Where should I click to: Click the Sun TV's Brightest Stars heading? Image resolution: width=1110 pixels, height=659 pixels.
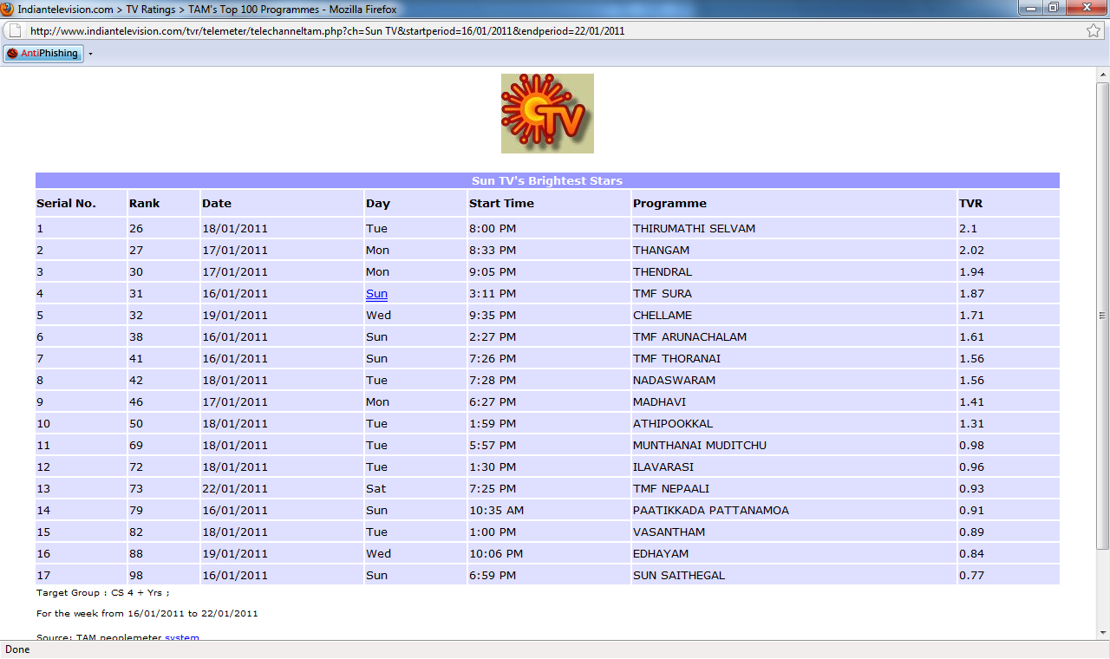[x=547, y=181]
